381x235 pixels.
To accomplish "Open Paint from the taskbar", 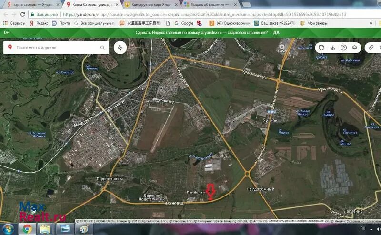I will click(84, 229).
